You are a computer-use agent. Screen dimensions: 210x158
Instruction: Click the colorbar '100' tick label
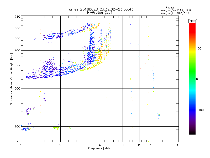point(199,48)
